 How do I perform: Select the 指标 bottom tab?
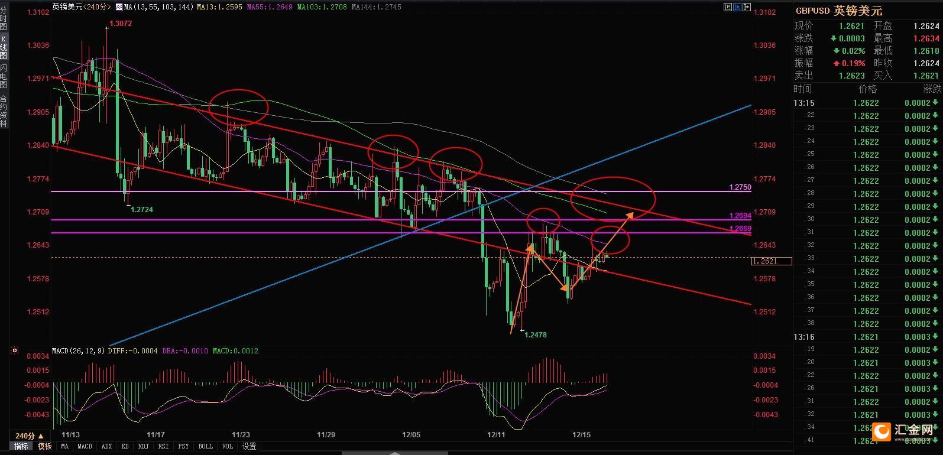pyautogui.click(x=21, y=447)
